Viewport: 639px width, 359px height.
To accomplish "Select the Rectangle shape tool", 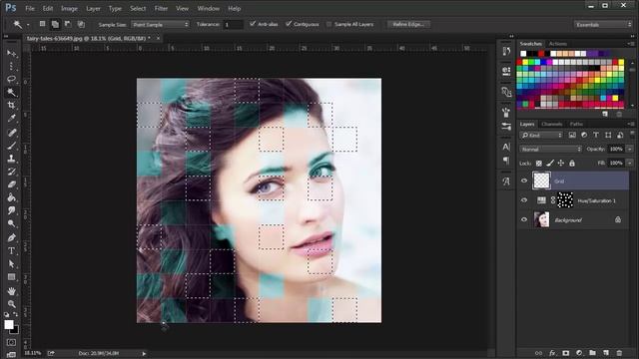I will click(11, 277).
